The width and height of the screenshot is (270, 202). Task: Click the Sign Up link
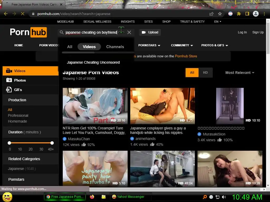[x=258, y=32]
